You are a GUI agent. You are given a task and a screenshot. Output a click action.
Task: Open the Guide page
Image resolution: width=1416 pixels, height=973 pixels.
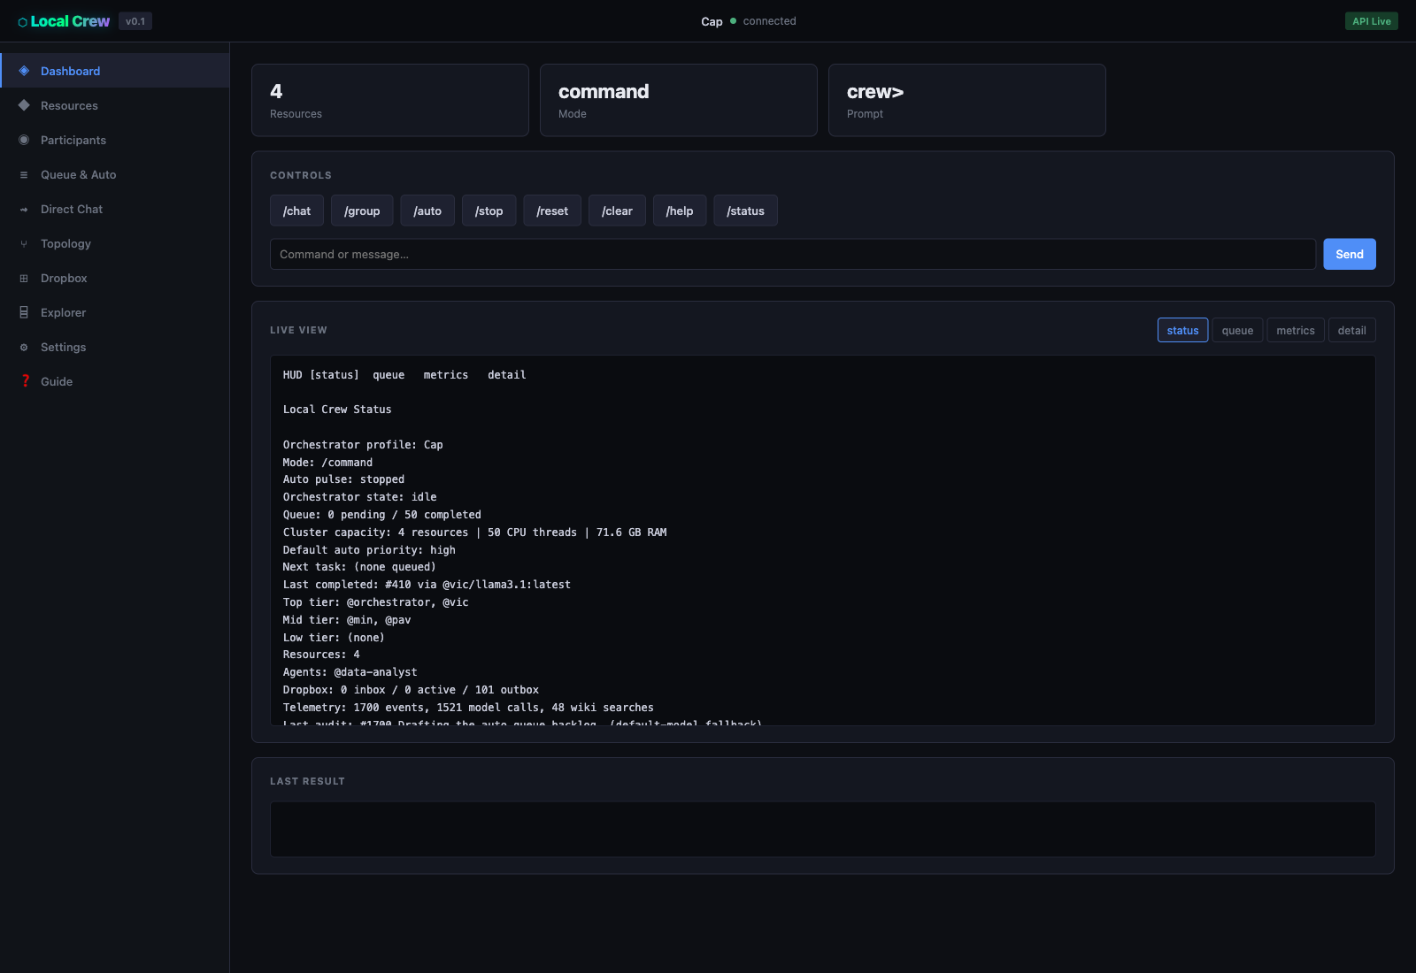[115, 381]
